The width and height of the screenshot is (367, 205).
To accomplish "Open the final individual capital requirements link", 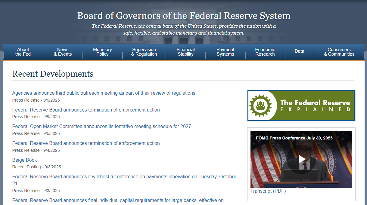I will [x=118, y=200].
